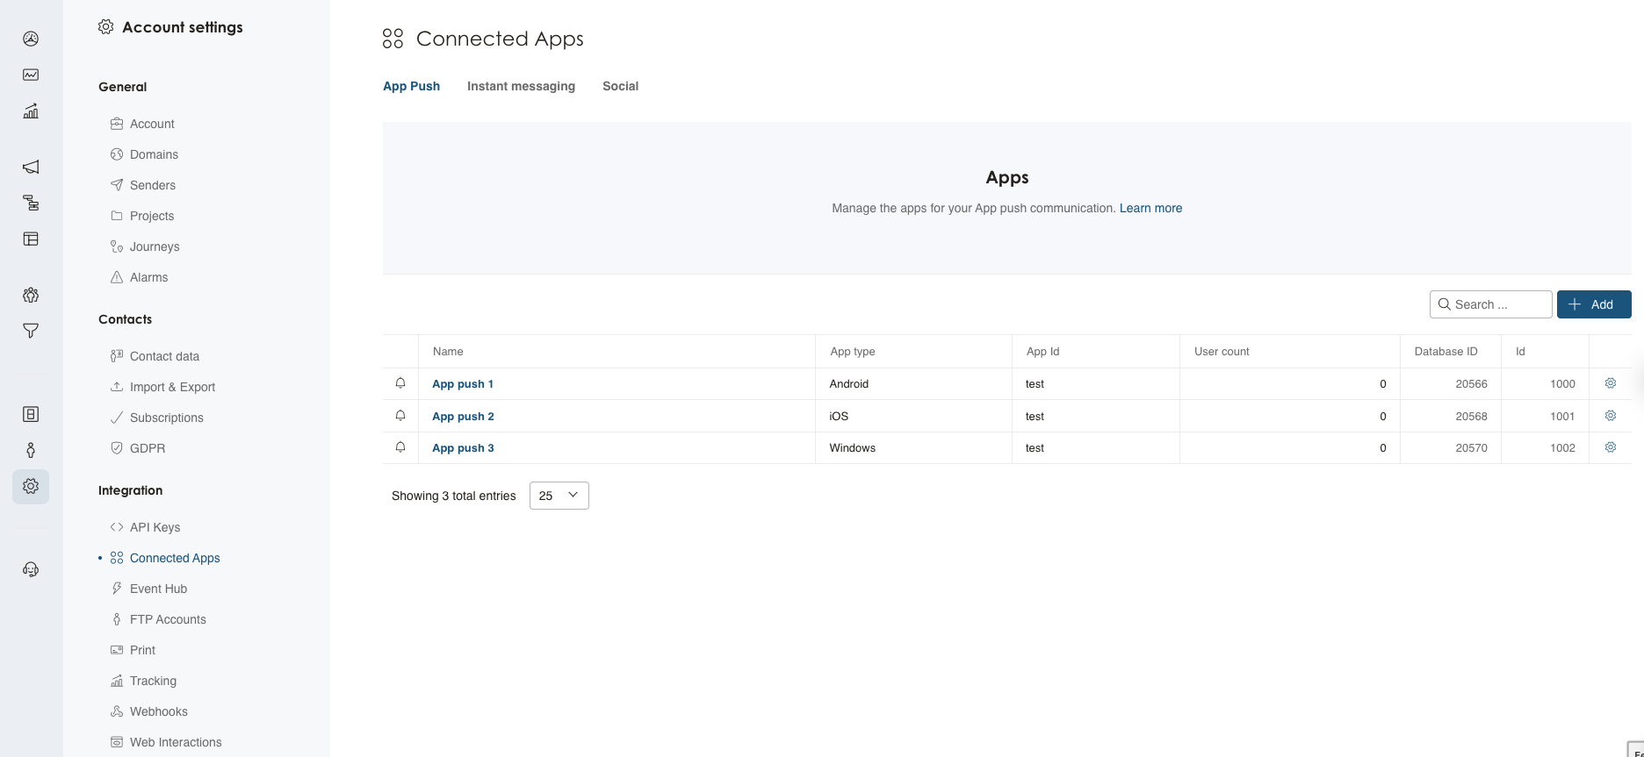Viewport: 1644px width, 757px height.
Task: Open settings gear for App push 3
Action: click(1610, 447)
